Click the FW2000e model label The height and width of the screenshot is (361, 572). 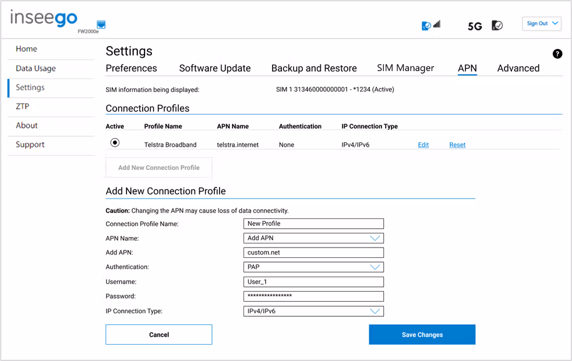[x=88, y=31]
